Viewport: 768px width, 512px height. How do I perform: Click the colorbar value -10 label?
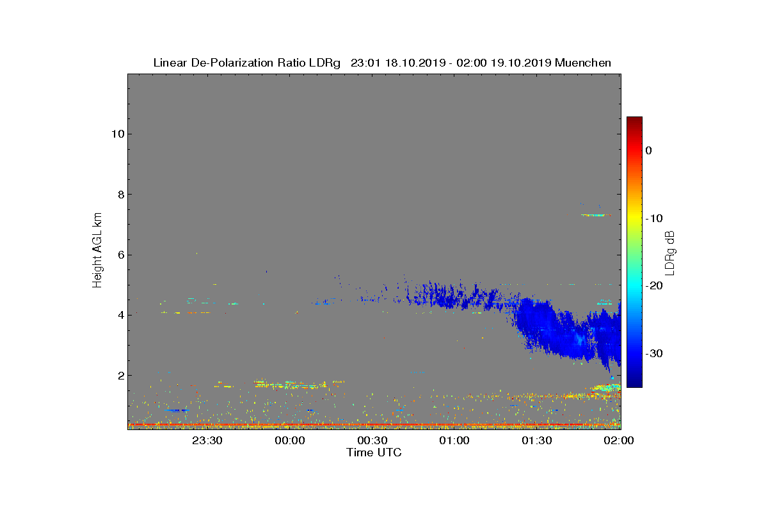tap(653, 218)
